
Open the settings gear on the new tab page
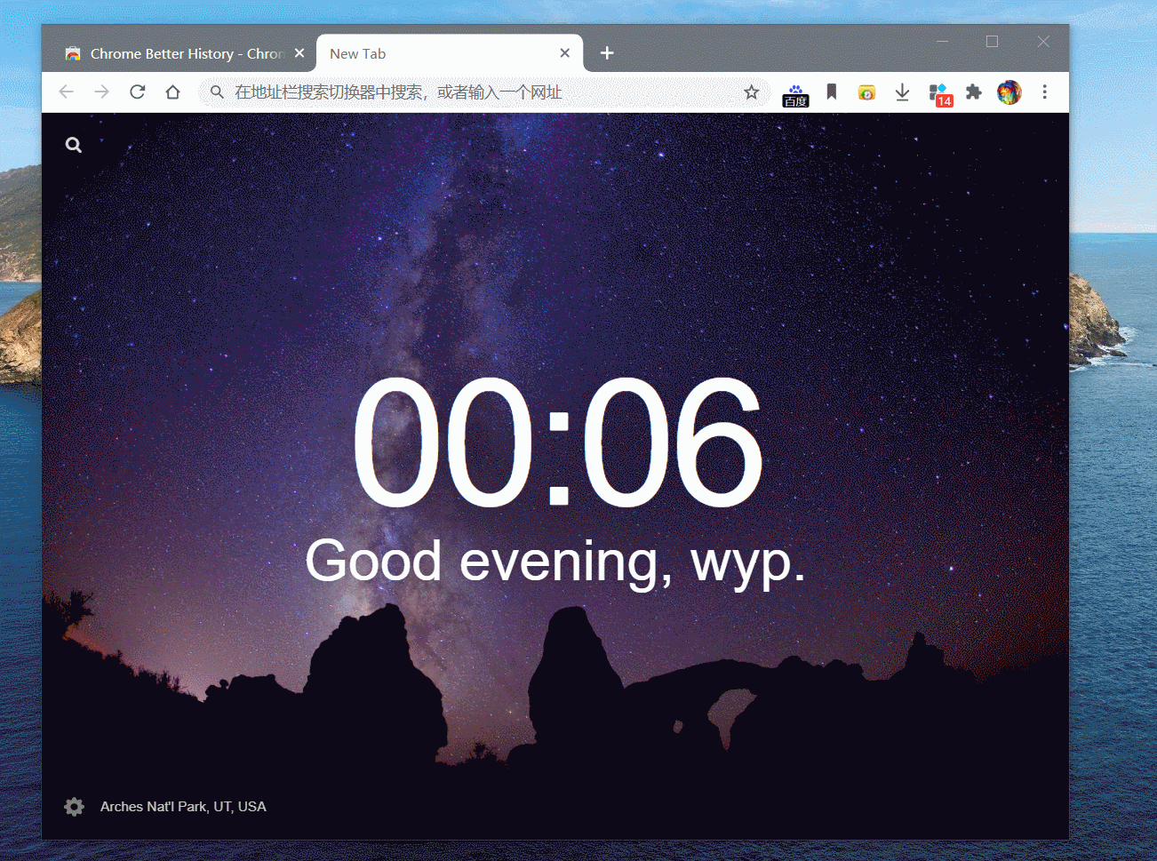click(75, 806)
